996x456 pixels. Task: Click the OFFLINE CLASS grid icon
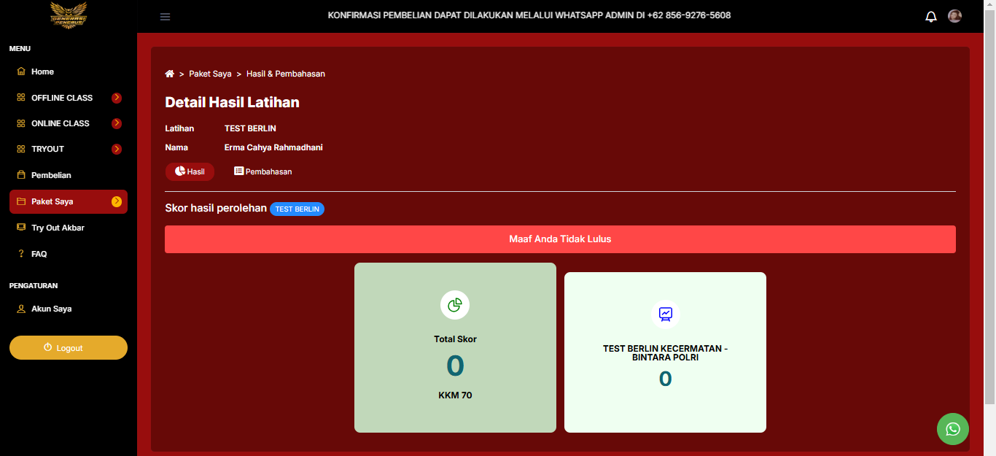[x=21, y=98]
